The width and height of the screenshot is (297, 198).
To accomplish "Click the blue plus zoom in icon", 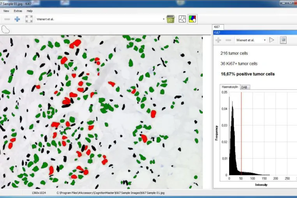I will click(x=17, y=19).
